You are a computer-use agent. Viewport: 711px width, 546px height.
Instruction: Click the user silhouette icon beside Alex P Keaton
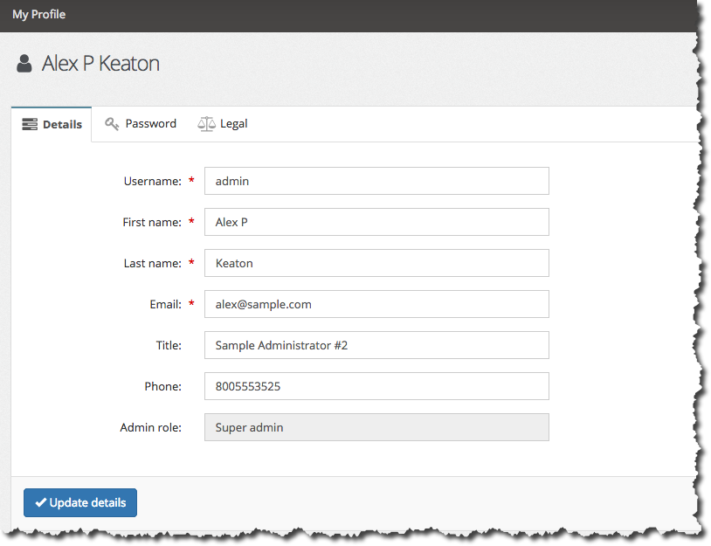coord(24,64)
